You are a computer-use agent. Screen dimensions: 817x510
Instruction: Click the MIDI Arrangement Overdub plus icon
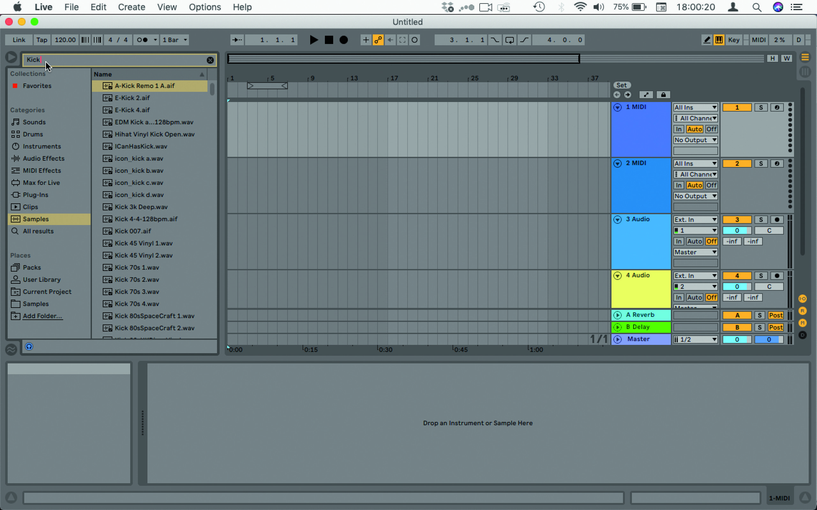tap(366, 40)
